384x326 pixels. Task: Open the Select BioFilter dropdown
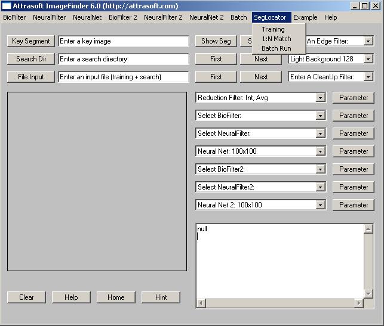[x=321, y=116]
